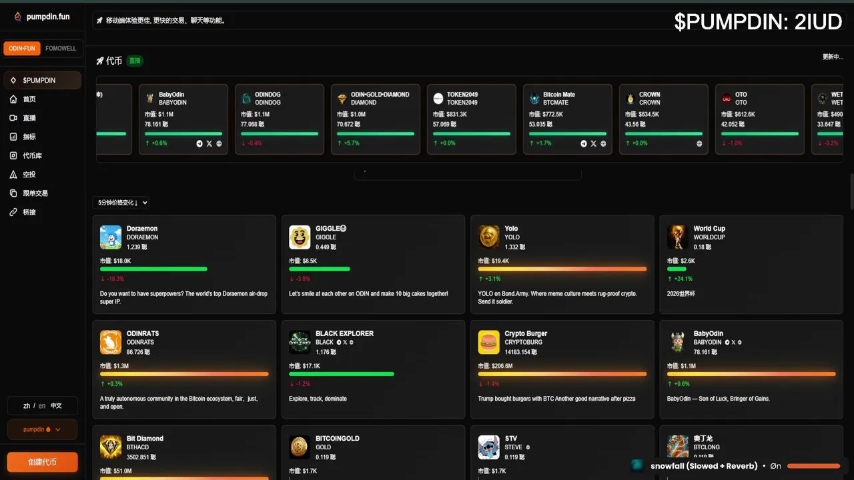This screenshot has height=480, width=854.
Task: Select $PUMPDIN item in sidebar
Action: click(42, 80)
